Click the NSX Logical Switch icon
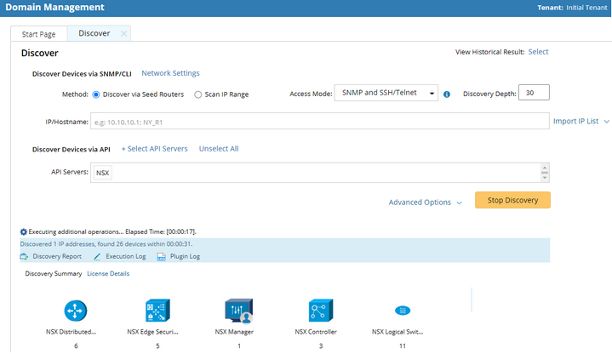Screen dimensions: 612x354 (403, 311)
